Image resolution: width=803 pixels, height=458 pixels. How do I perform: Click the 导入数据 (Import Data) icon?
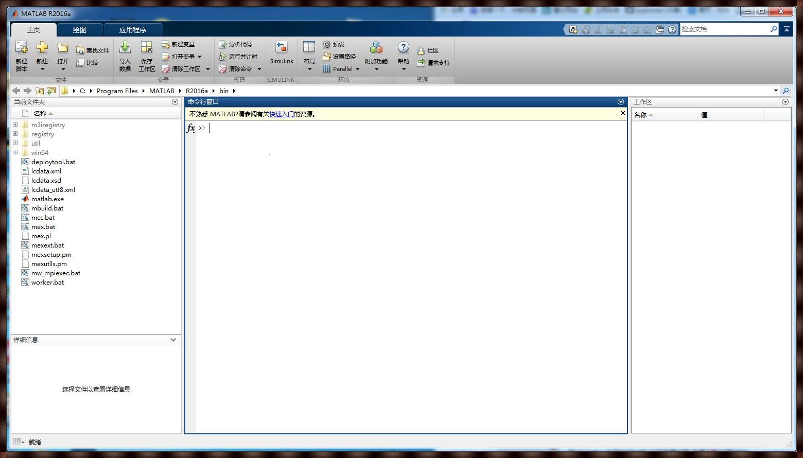(x=125, y=48)
